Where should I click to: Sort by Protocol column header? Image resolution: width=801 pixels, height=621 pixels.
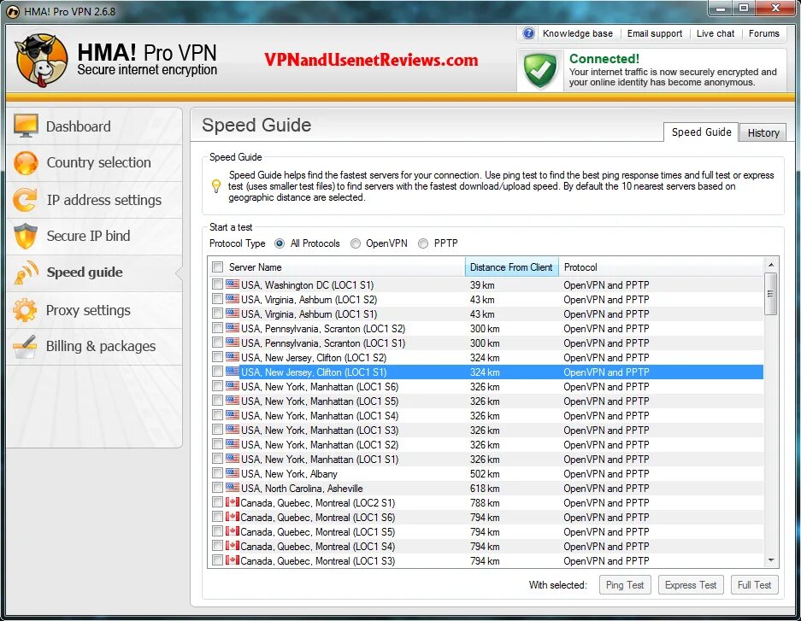pos(661,267)
